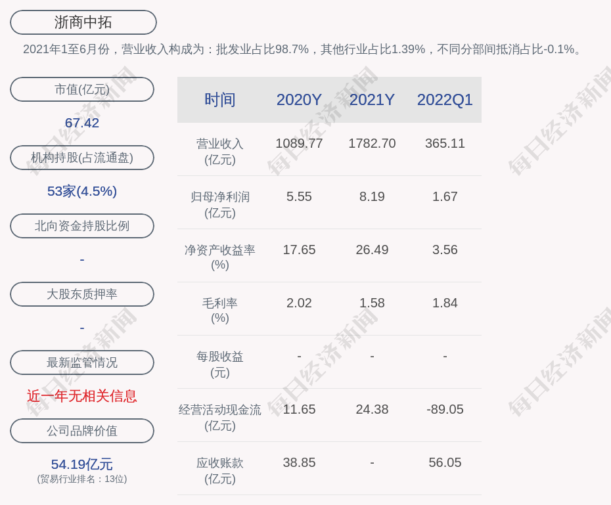Click the 2020Y column header

click(300, 100)
